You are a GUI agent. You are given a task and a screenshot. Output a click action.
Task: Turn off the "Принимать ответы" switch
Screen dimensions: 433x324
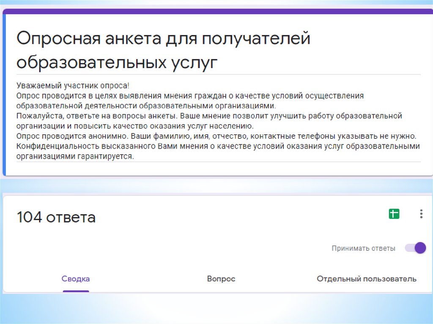(415, 248)
